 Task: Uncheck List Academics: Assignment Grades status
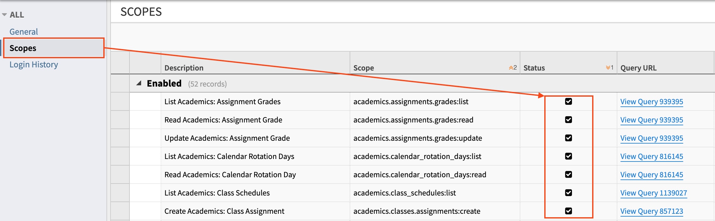tap(569, 101)
